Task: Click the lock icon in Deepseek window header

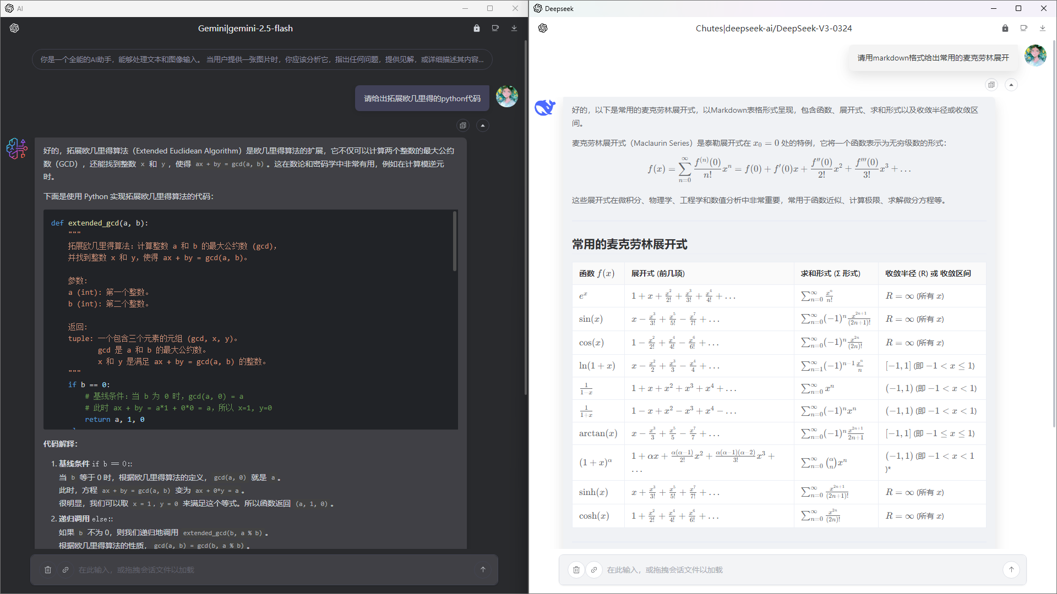Action: [1005, 28]
